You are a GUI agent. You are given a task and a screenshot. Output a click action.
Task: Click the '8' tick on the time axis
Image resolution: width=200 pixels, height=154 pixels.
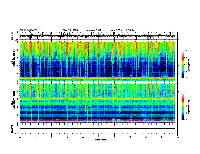pyautogui.click(x=146, y=137)
